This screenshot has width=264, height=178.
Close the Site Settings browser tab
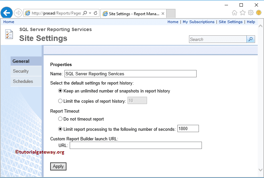tap(163, 14)
